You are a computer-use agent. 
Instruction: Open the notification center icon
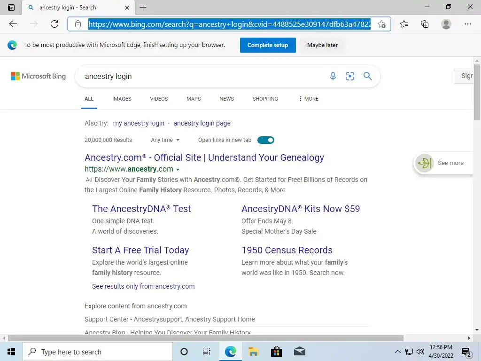coord(466,352)
